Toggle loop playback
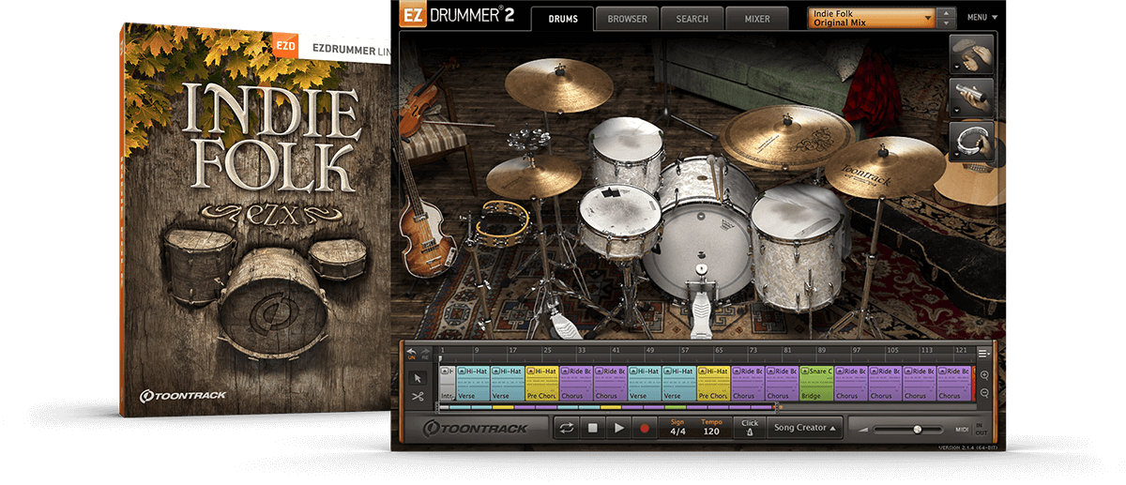This screenshot has width=1126, height=485. point(567,428)
